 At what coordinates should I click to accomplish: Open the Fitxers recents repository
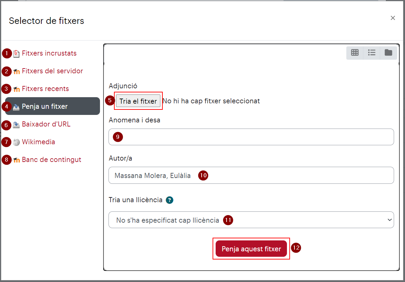tap(45, 89)
